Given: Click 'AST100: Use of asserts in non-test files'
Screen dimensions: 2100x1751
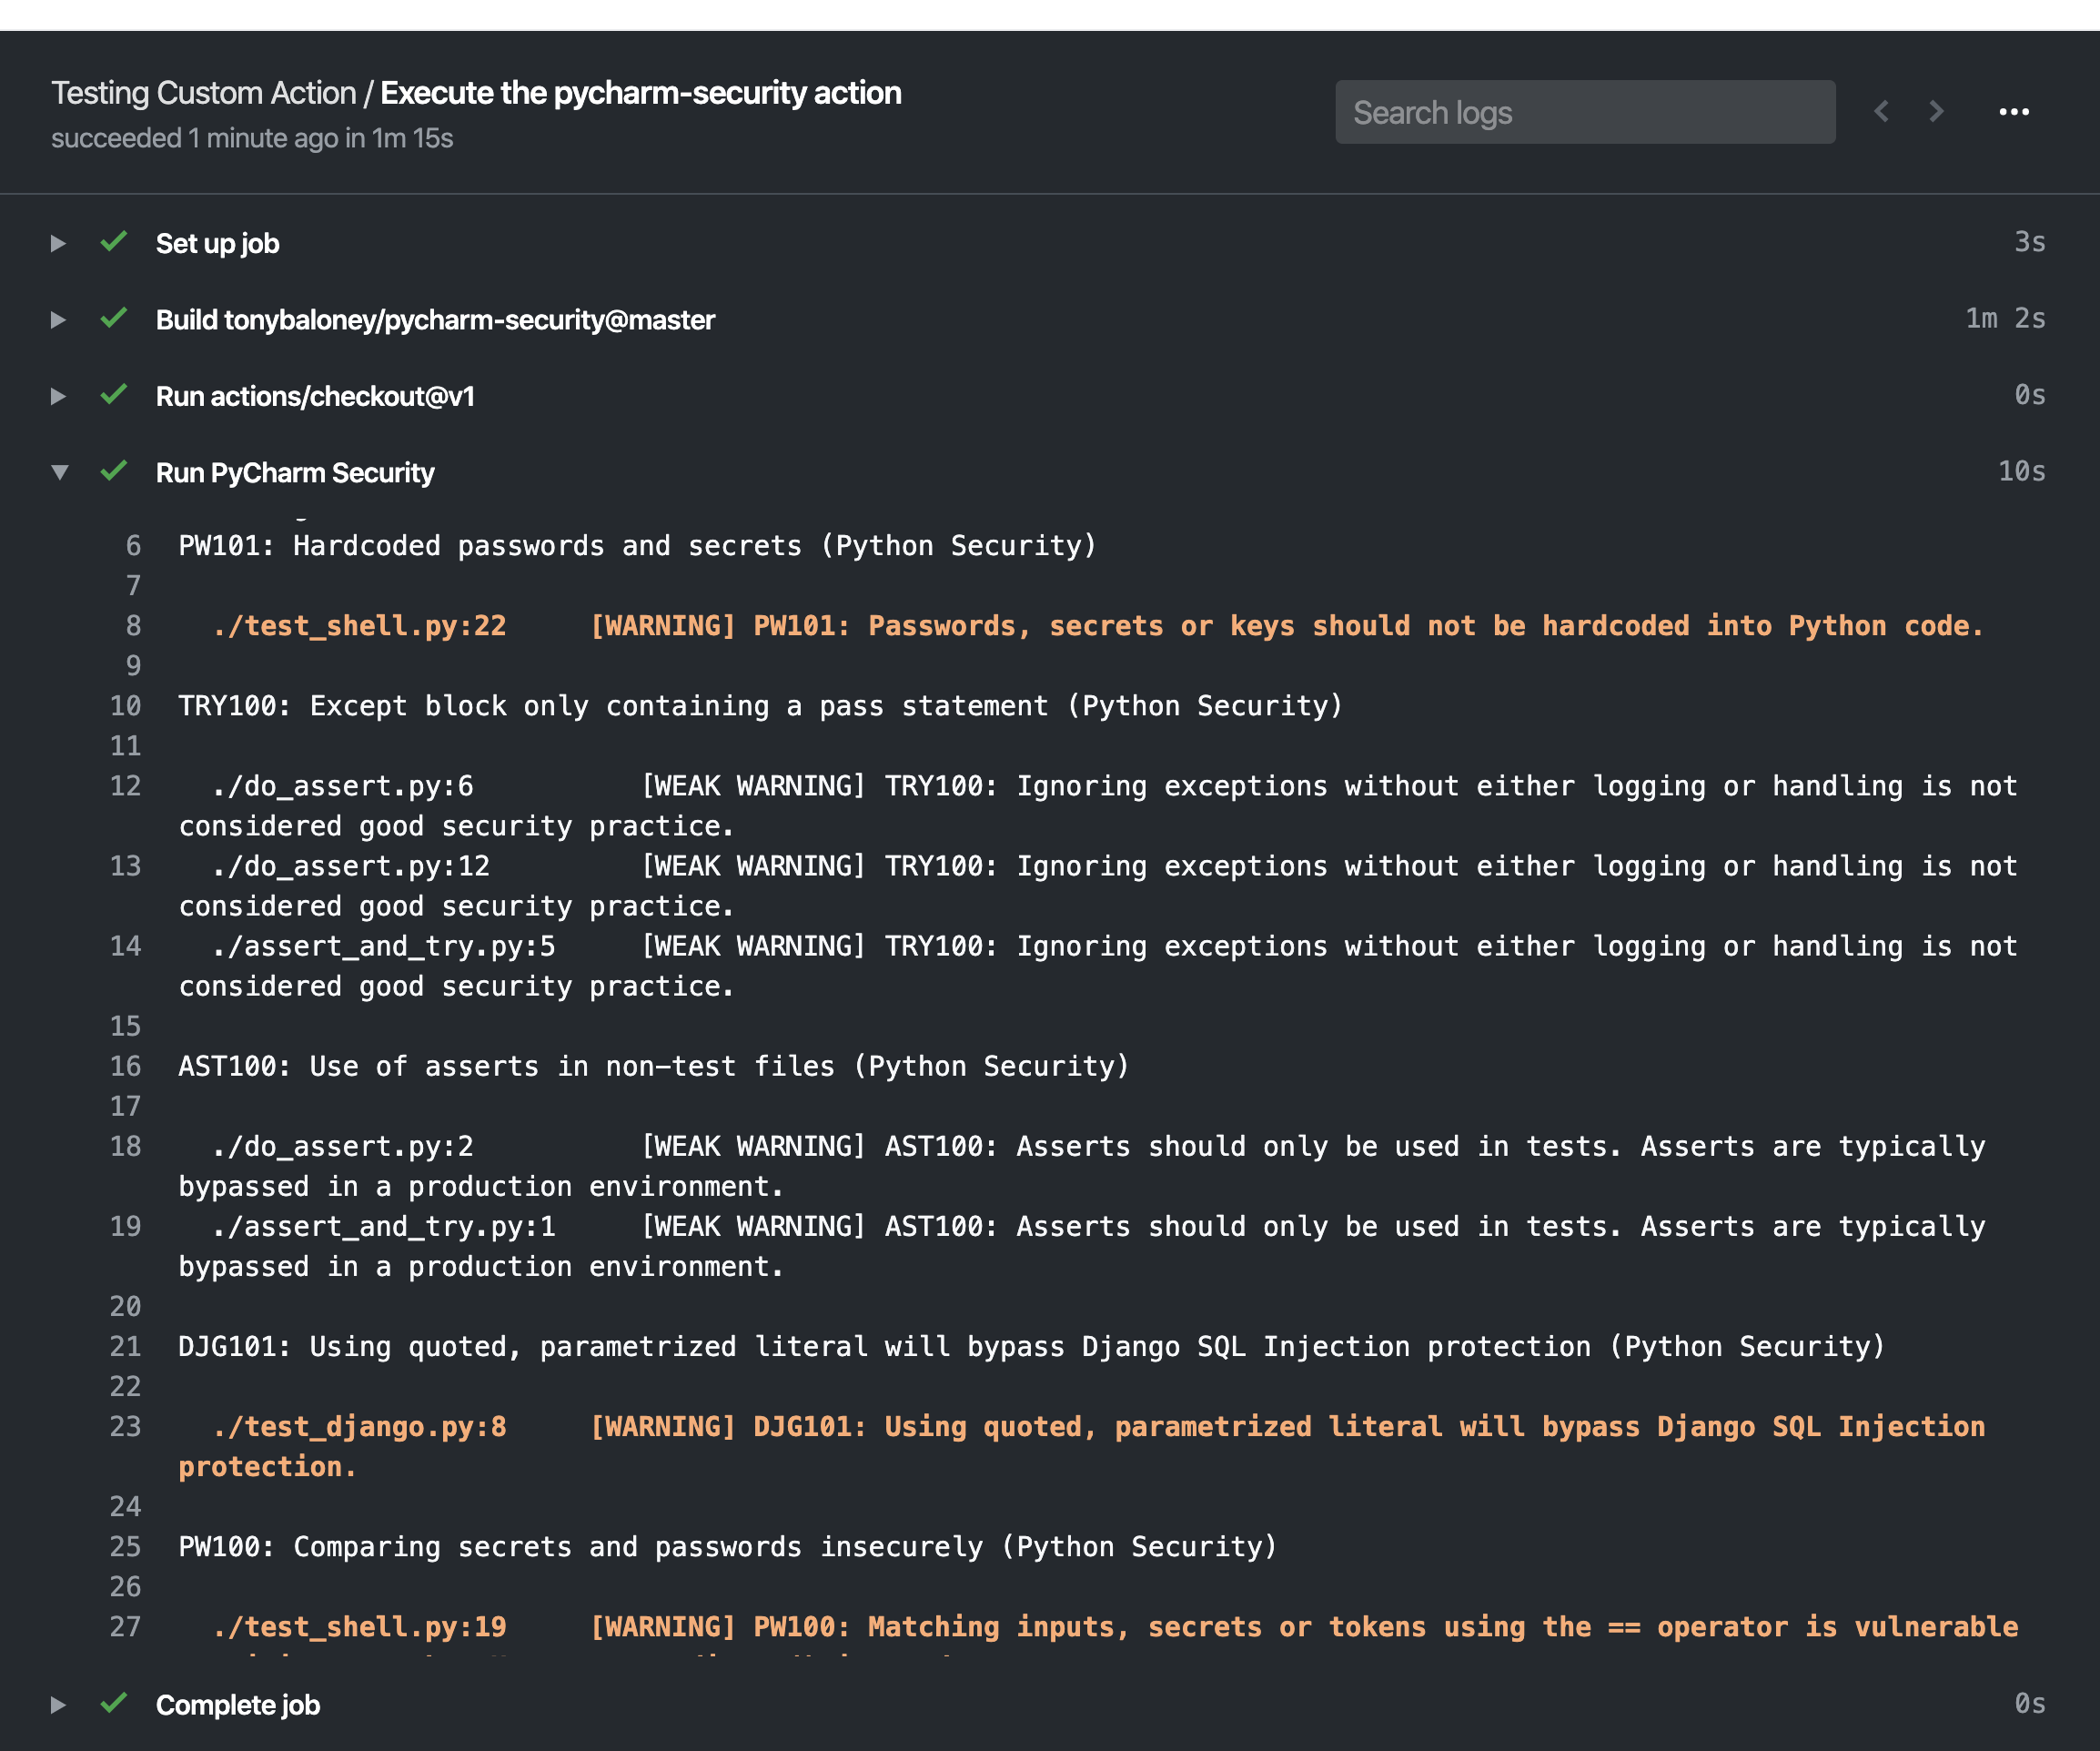Looking at the screenshot, I should pyautogui.click(x=653, y=1066).
